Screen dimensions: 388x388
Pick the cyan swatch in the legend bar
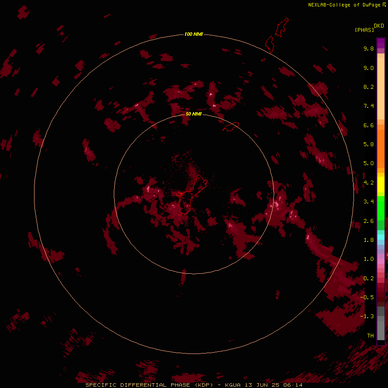click(381, 237)
